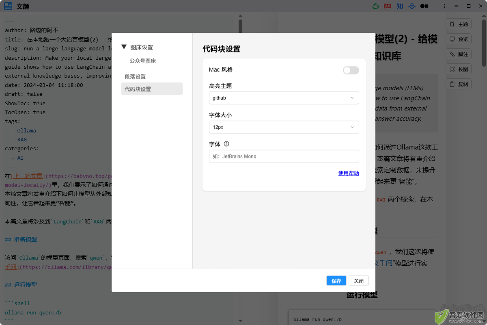This screenshot has height=325, width=487.
Task: Click the 预览 (preview) button
Action: [459, 39]
